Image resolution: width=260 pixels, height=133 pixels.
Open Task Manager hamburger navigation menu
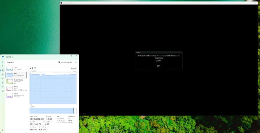(x=3, y=62)
